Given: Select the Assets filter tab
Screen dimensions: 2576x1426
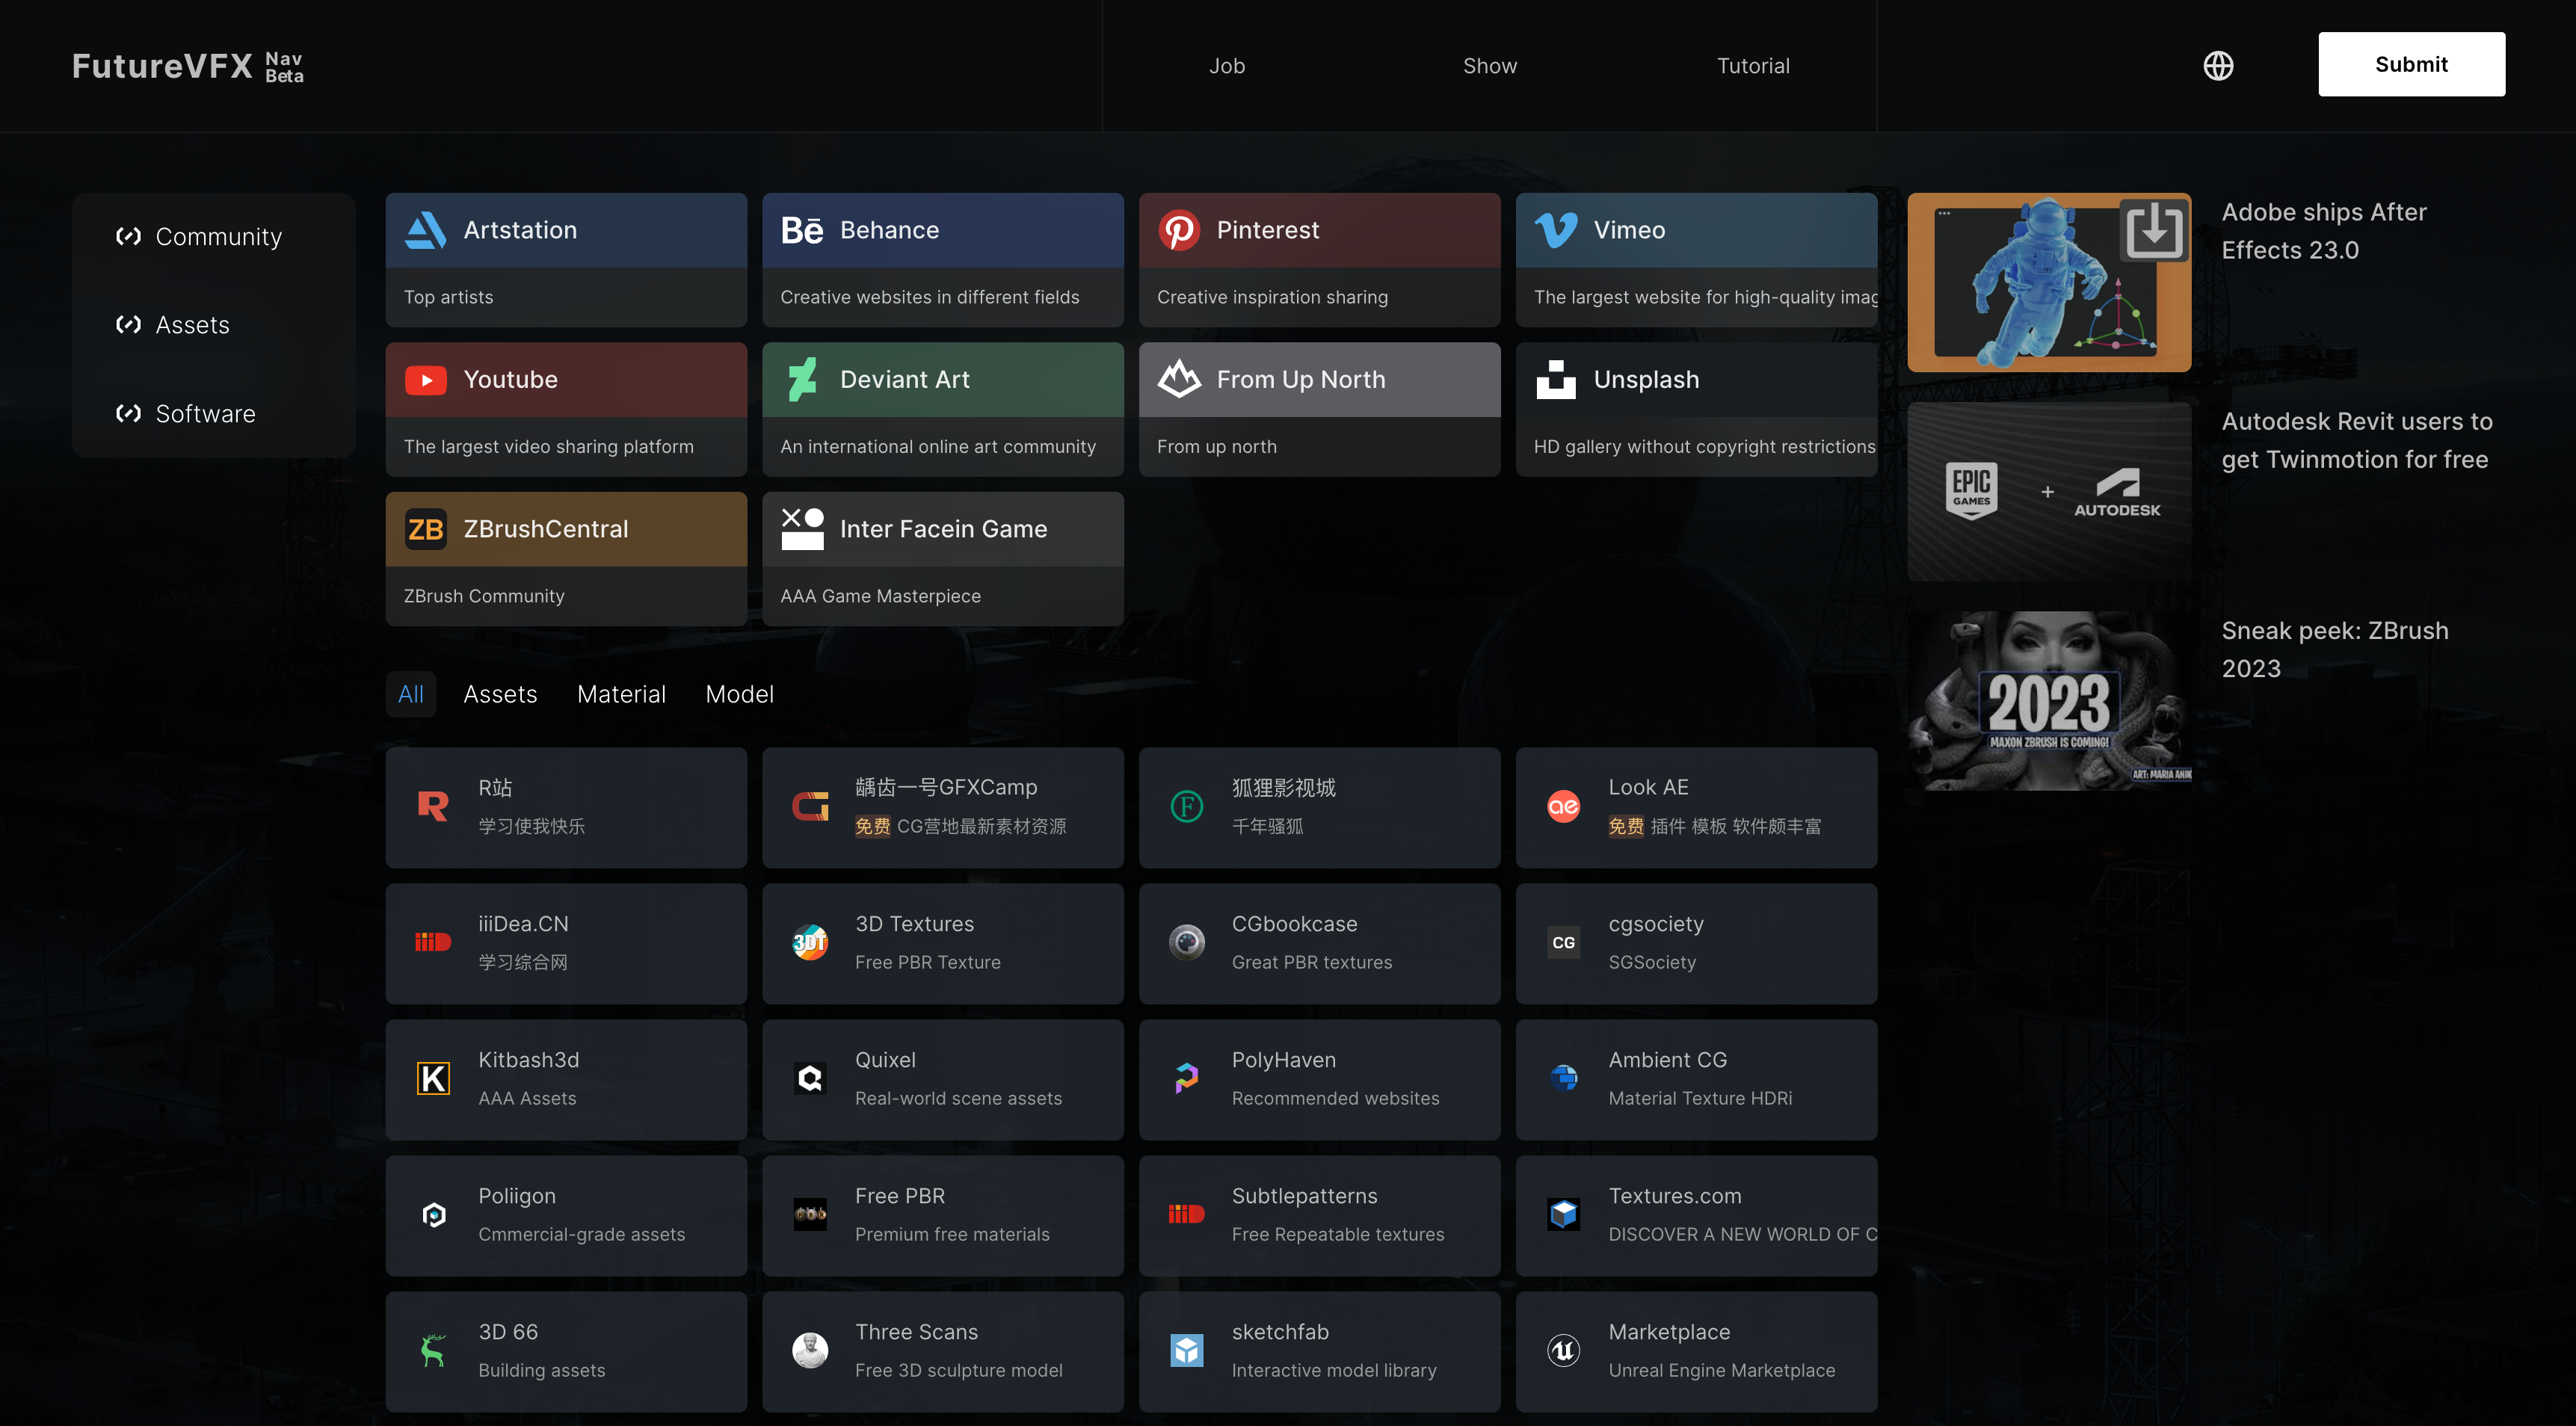Looking at the screenshot, I should tap(500, 694).
